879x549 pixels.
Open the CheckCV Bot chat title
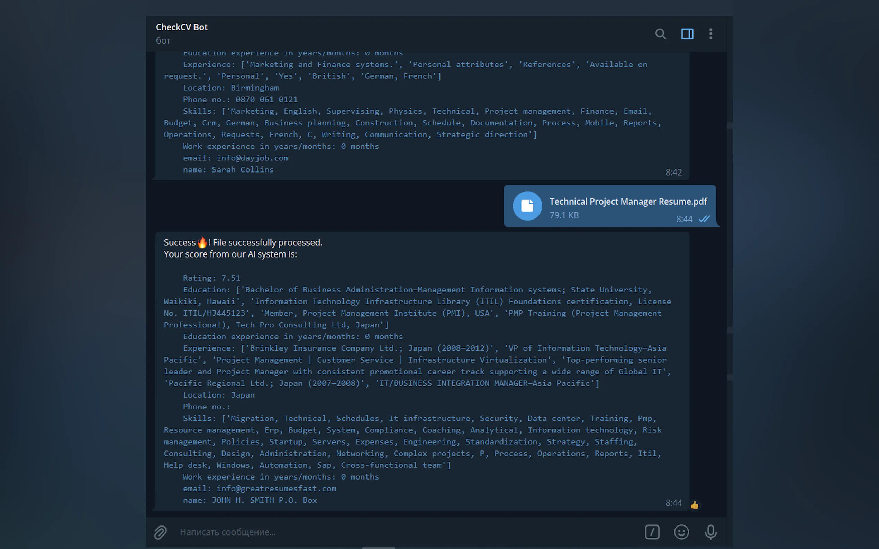point(182,27)
